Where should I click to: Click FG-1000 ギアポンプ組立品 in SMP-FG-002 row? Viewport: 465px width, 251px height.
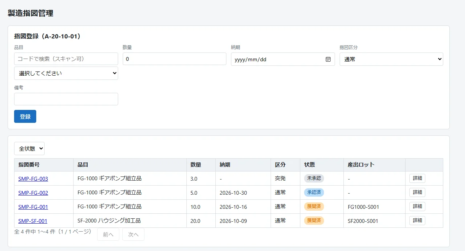tap(109, 193)
